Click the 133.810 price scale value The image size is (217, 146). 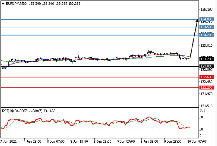pos(206,46)
